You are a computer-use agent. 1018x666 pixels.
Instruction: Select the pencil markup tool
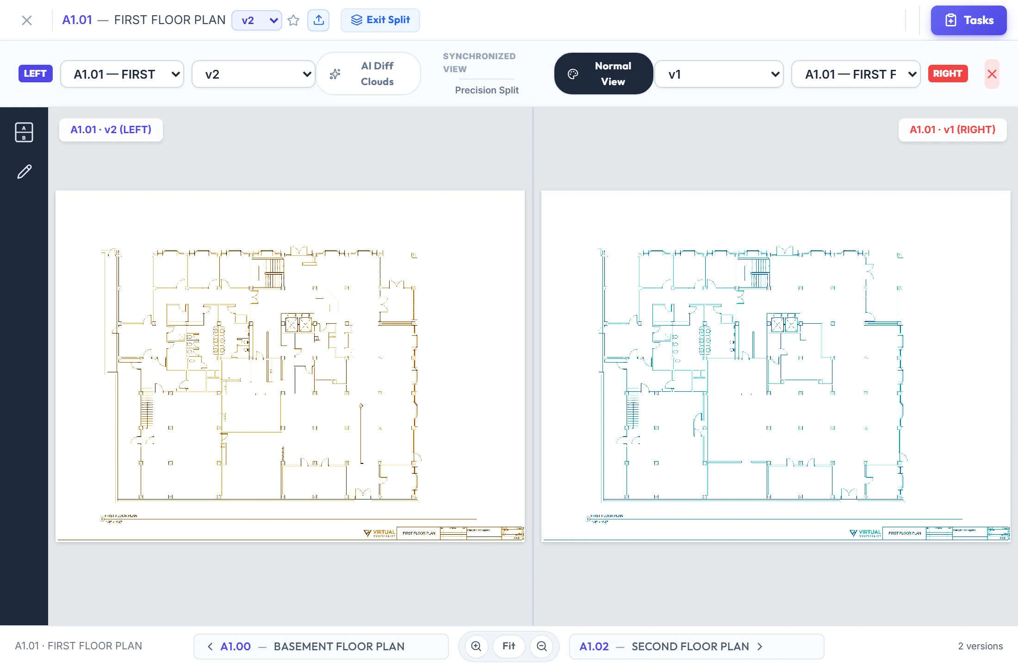pyautogui.click(x=24, y=172)
